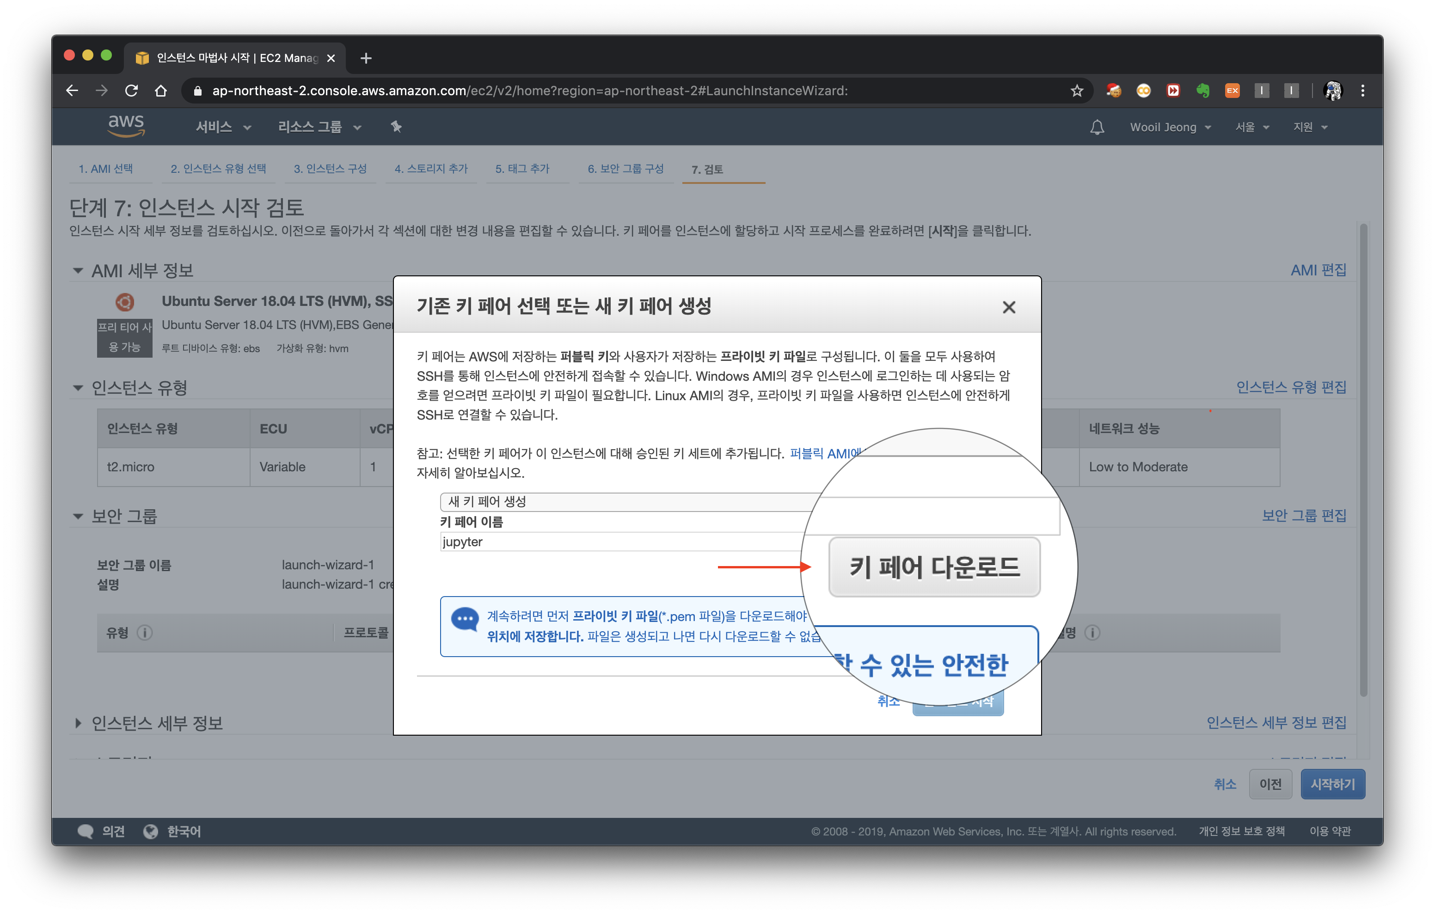Click the Low to Moderate cell
1435x914 pixels.
[x=1179, y=467]
